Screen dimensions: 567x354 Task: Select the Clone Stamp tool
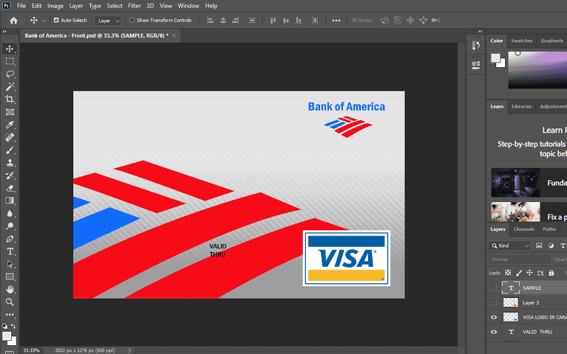tap(10, 163)
